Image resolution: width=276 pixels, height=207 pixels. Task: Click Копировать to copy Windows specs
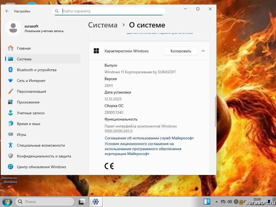tap(181, 51)
